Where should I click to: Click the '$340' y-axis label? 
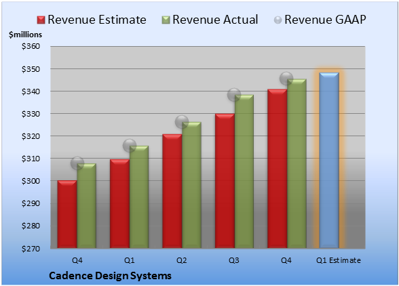click(31, 91)
